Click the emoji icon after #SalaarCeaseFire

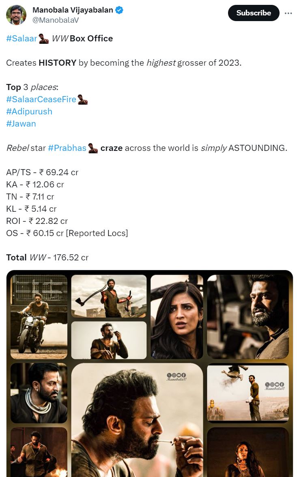tap(82, 99)
